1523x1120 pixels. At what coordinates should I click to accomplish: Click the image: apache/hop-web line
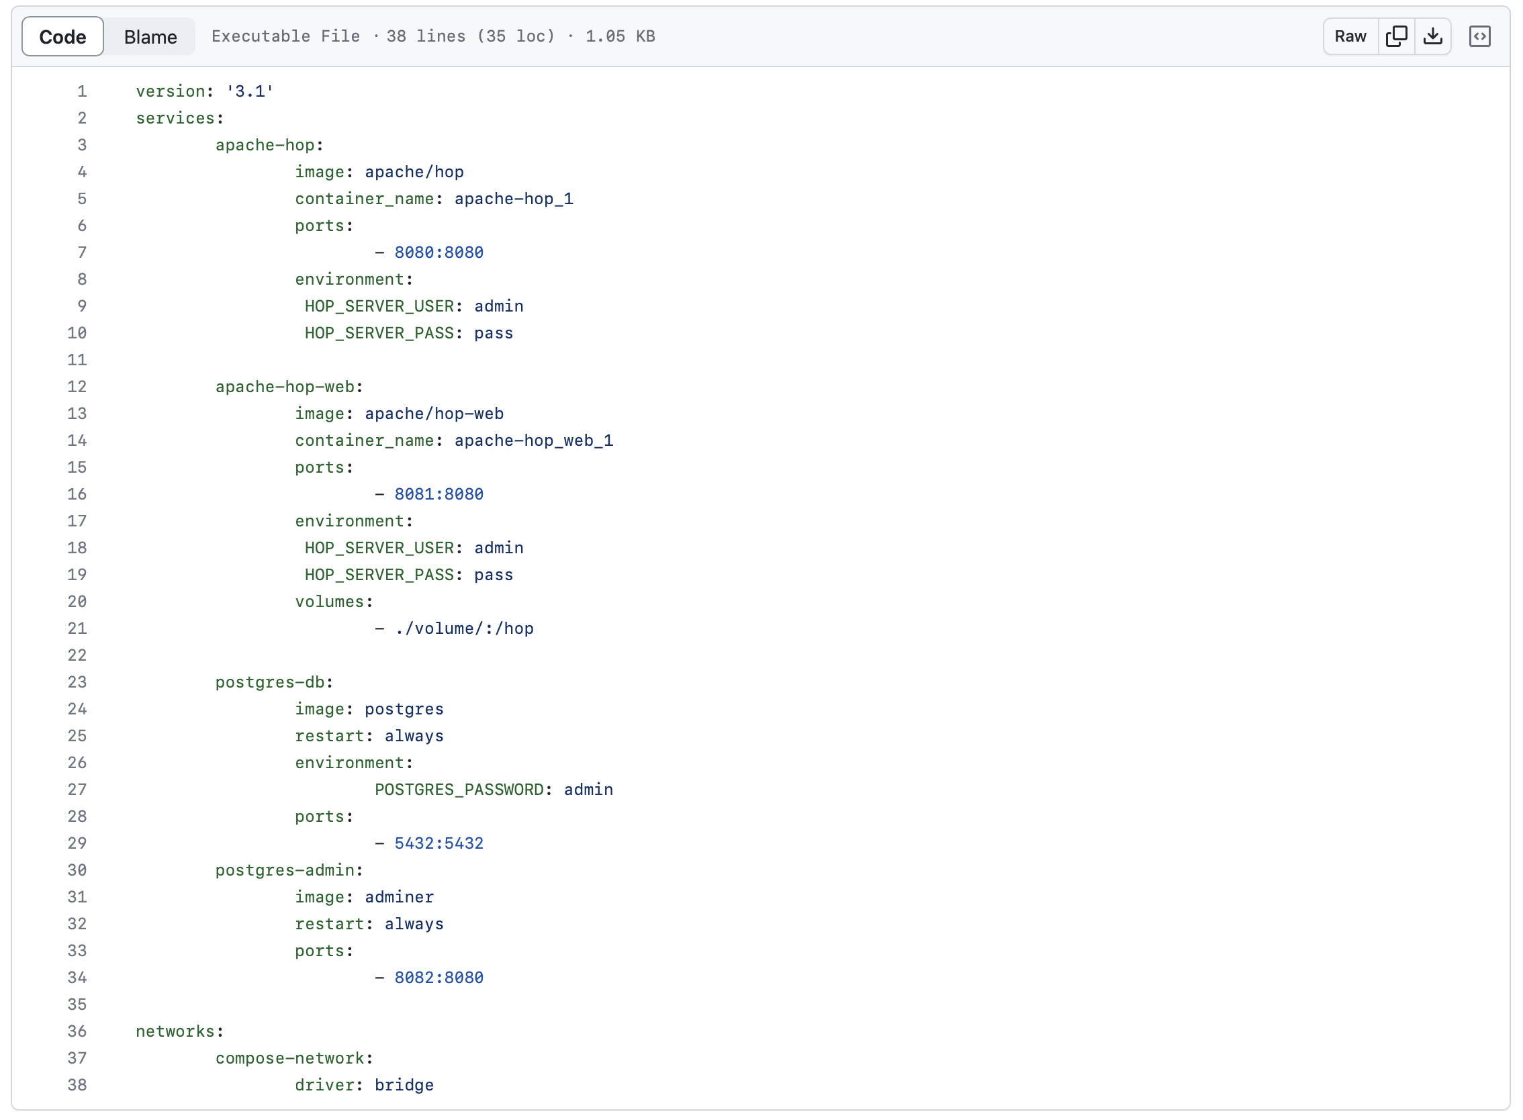(x=399, y=414)
